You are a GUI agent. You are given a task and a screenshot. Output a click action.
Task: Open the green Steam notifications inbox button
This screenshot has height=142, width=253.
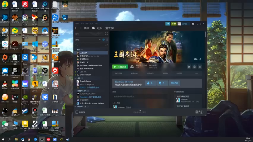coord(174,24)
